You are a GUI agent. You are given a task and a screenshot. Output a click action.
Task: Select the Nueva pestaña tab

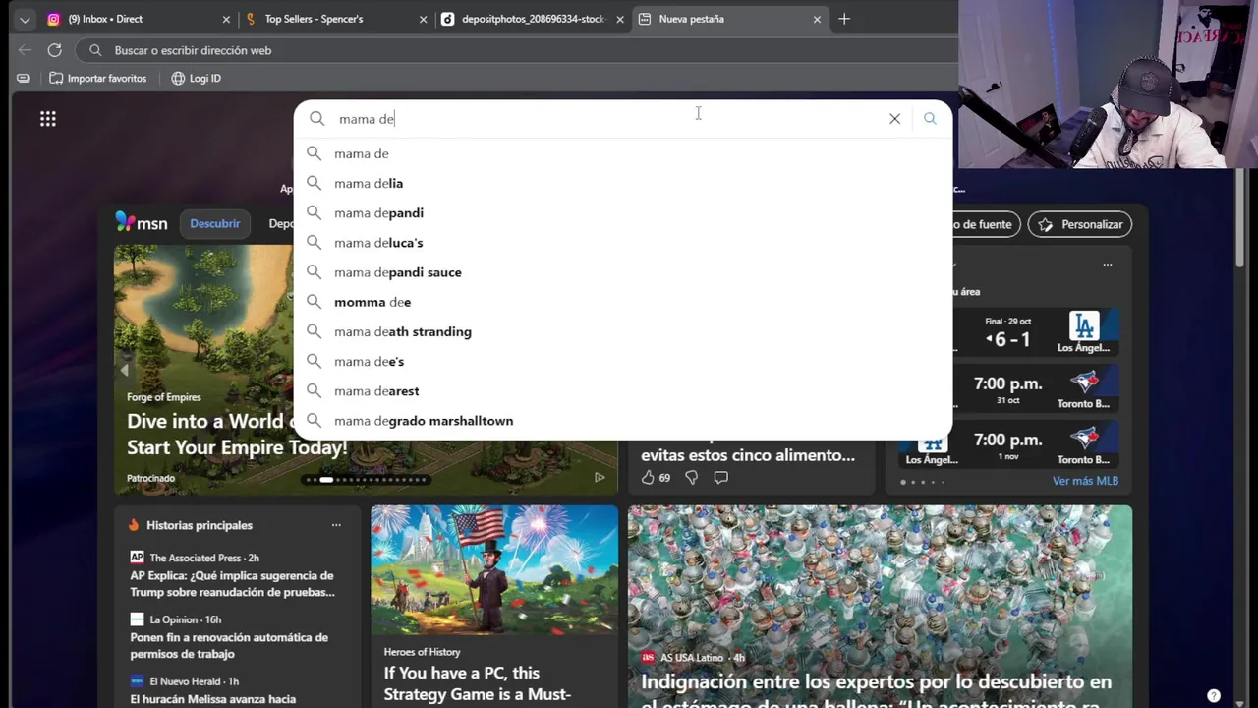pos(728,19)
